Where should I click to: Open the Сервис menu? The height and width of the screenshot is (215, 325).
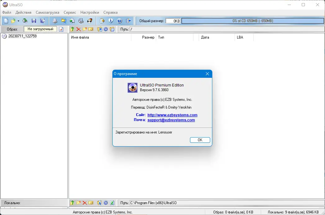pos(70,12)
